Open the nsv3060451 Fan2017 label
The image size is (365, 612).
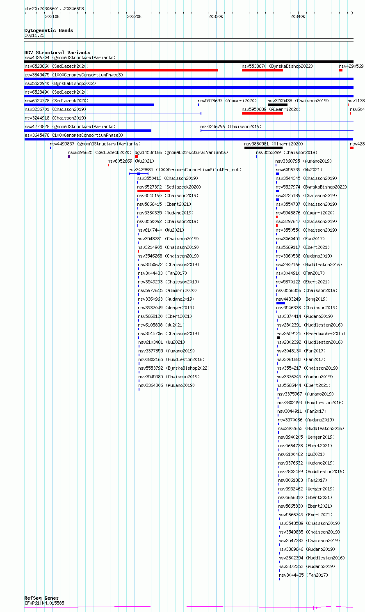pyautogui.click(x=300, y=239)
